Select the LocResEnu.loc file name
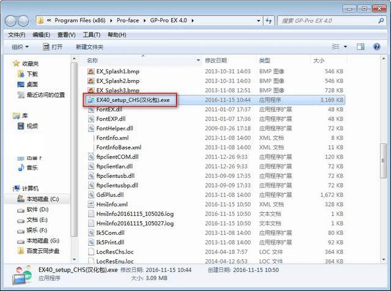 pyautogui.click(x=115, y=261)
